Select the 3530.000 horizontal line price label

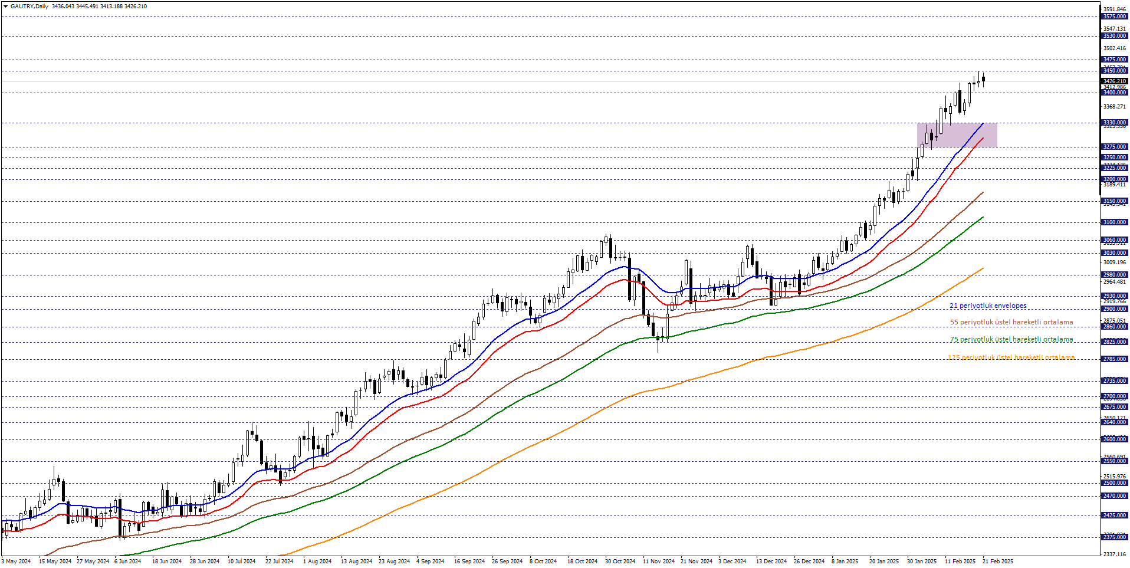coord(1115,36)
